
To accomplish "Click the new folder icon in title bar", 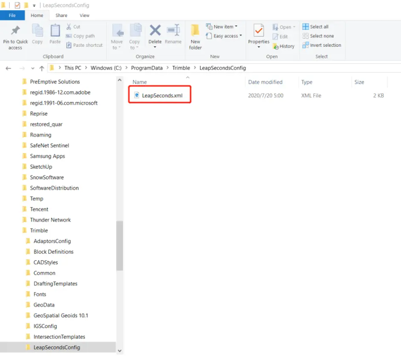I will (26, 5).
